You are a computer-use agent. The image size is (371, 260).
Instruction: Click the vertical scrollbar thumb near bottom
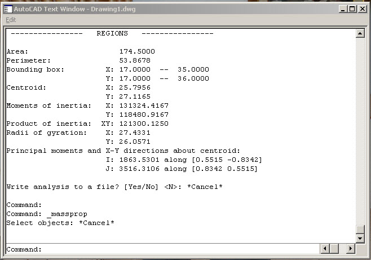point(360,228)
